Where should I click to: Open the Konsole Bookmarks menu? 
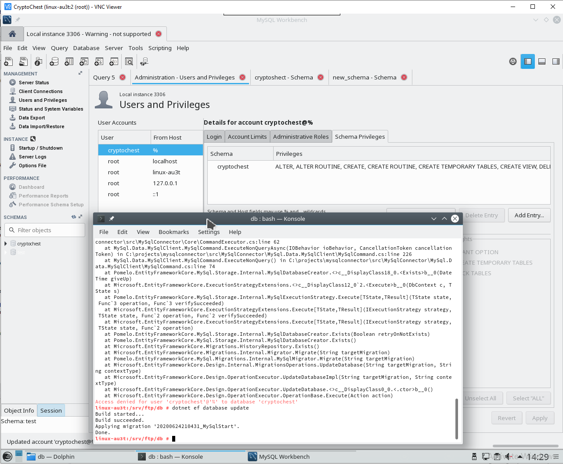pos(174,232)
